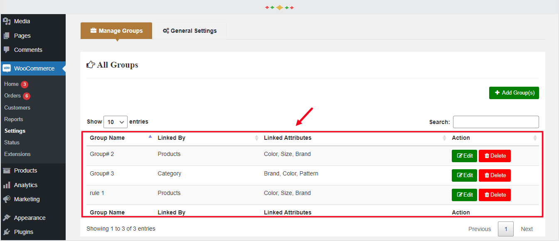This screenshot has width=559, height=241.
Task: Click the Pages sidebar icon
Action: (6, 36)
